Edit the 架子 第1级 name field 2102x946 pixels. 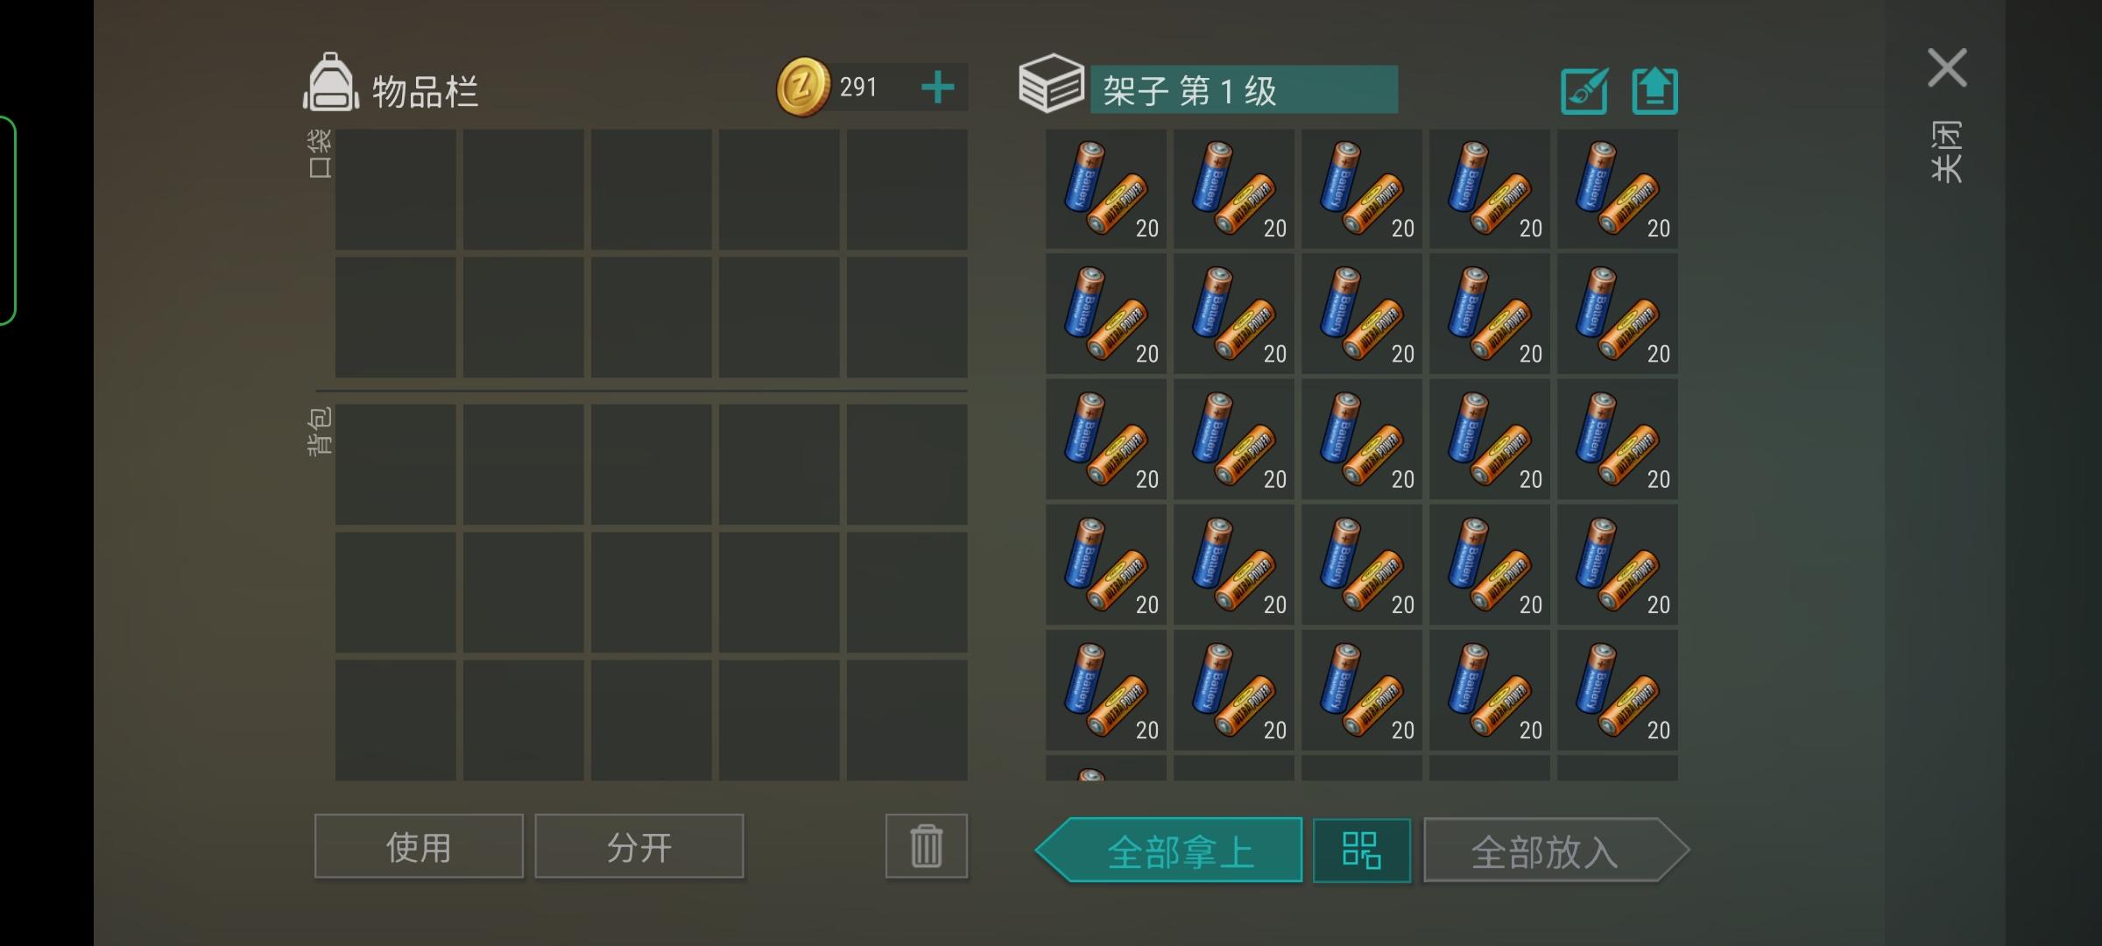click(1244, 89)
